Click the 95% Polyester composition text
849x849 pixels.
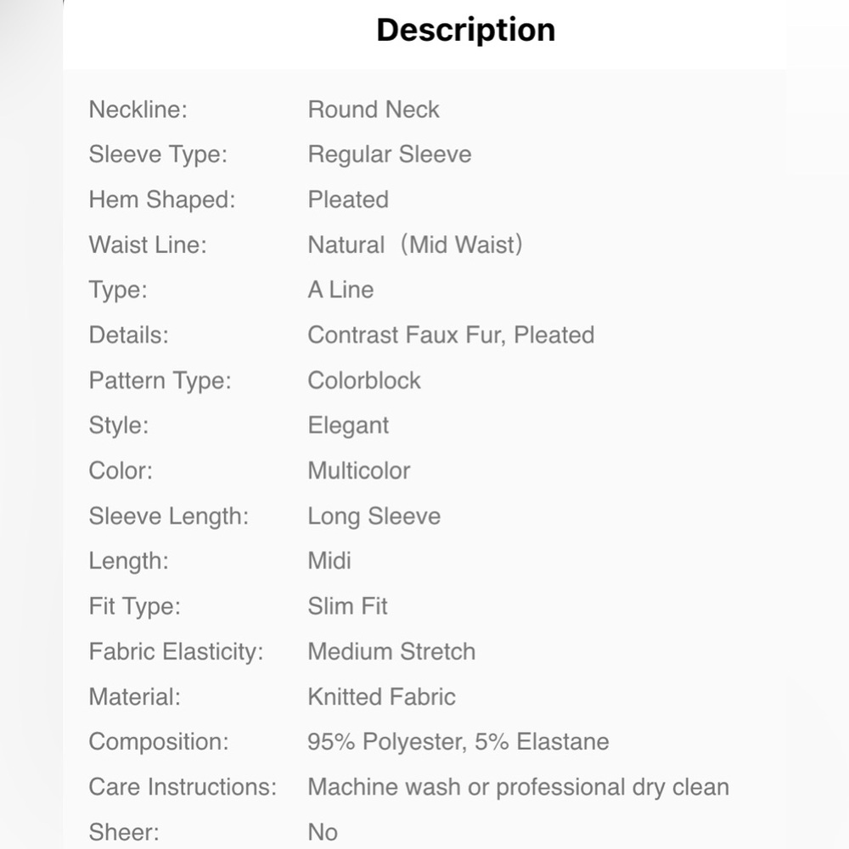386,742
